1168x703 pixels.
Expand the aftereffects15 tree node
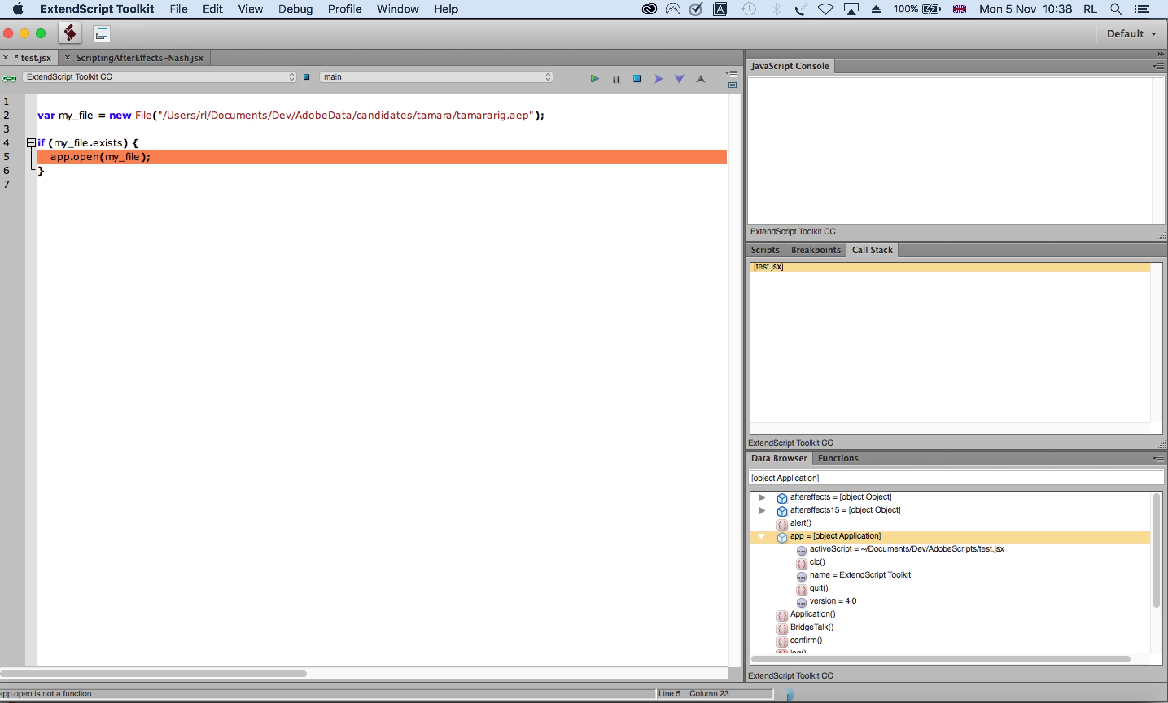point(761,510)
